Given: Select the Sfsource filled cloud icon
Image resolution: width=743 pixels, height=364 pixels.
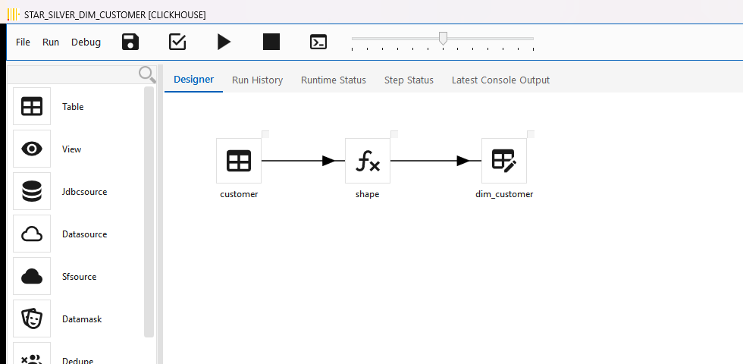Looking at the screenshot, I should (32, 276).
